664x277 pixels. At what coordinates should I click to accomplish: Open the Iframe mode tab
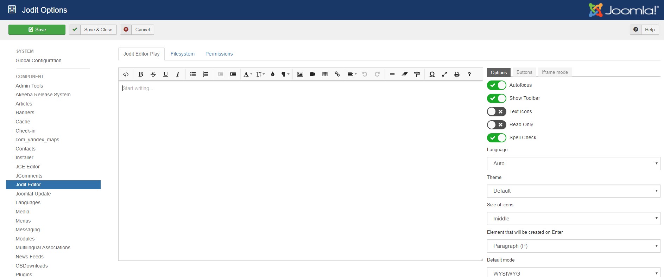point(555,72)
